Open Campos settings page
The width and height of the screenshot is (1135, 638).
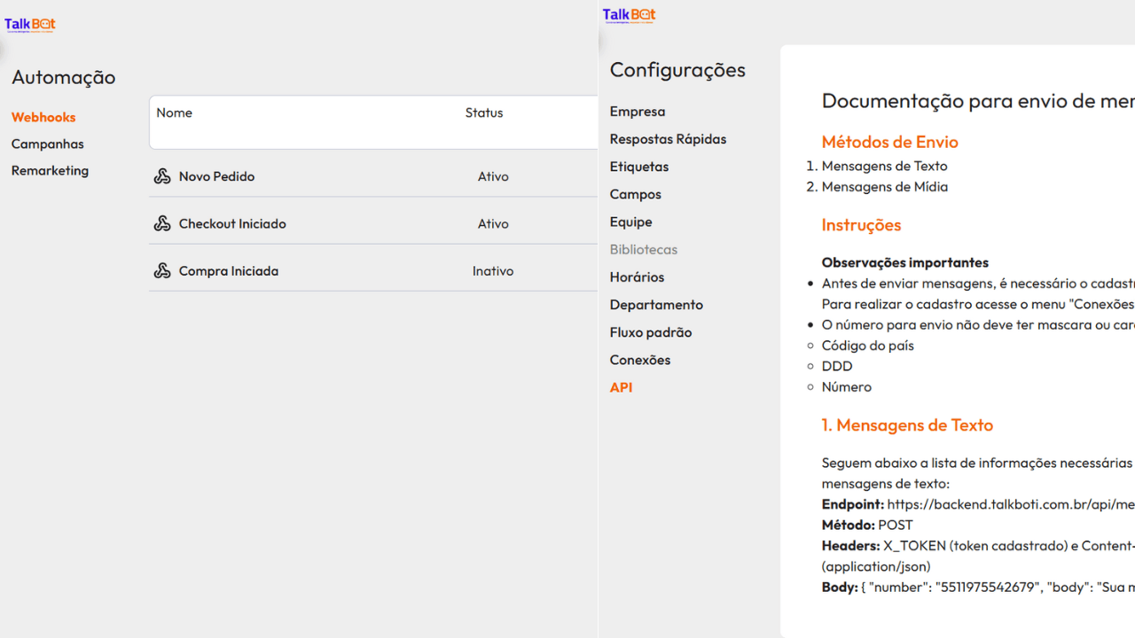pyautogui.click(x=636, y=194)
